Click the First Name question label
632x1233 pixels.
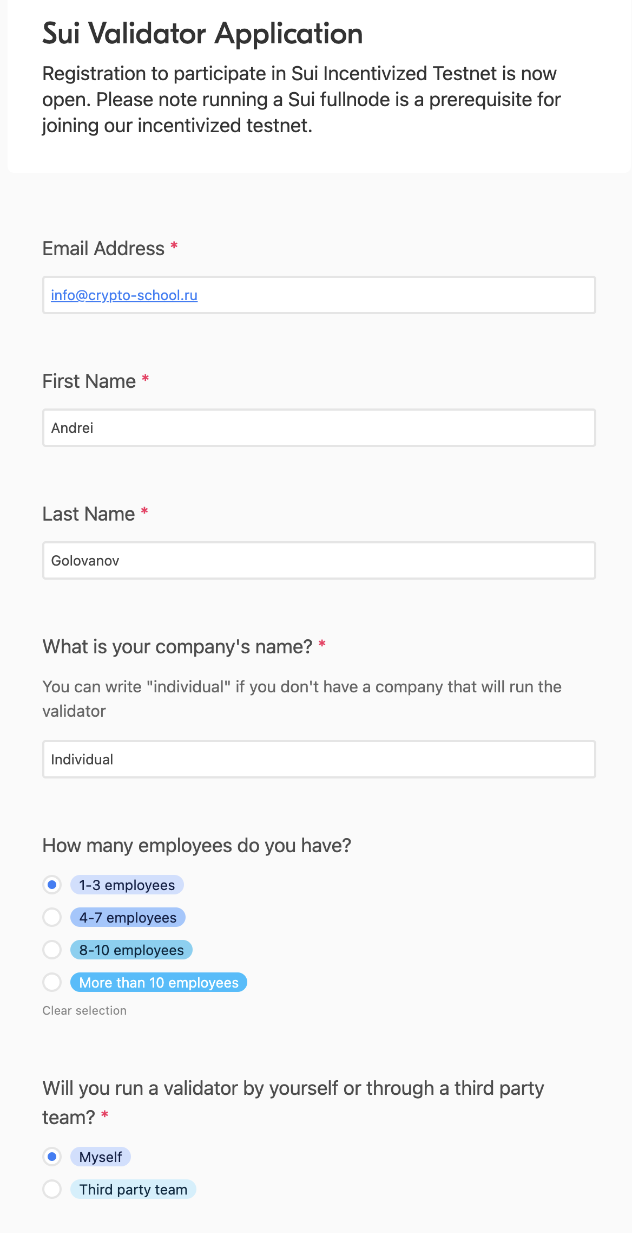point(89,381)
